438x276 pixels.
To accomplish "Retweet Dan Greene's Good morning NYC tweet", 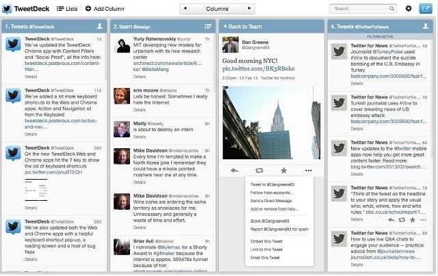I will coord(259,170).
